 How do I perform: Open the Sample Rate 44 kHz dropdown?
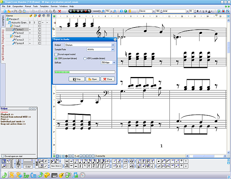113,49
